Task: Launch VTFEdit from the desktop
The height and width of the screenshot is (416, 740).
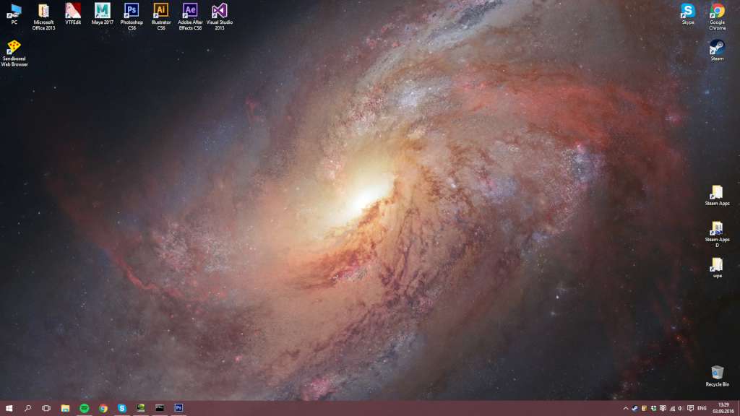Action: [x=73, y=13]
